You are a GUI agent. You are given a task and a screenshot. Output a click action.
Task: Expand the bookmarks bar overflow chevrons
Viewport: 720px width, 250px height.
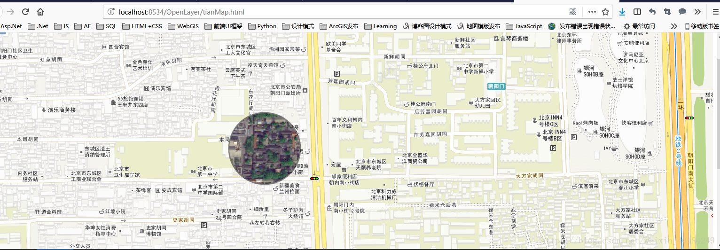[674, 26]
